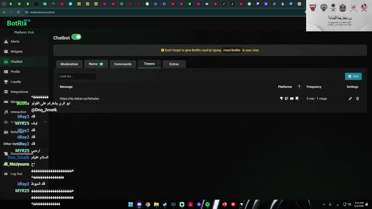372x209 pixels.
Task: Click the Settings column header
Action: click(353, 87)
